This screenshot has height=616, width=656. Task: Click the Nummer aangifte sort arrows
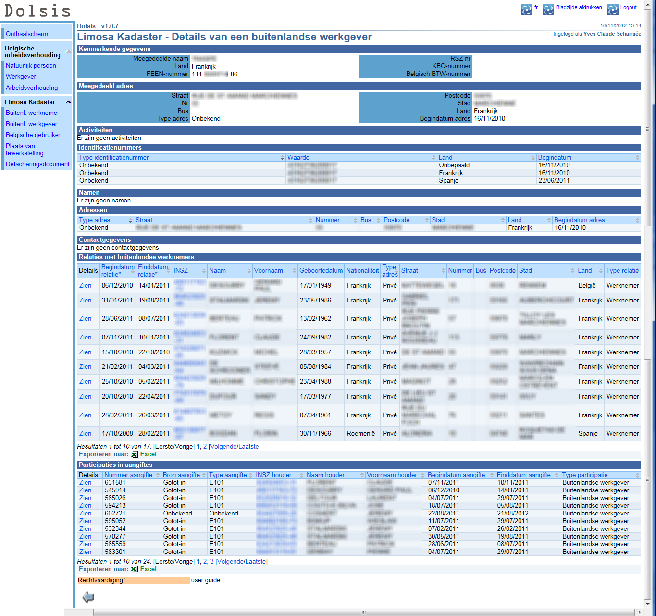point(157,475)
